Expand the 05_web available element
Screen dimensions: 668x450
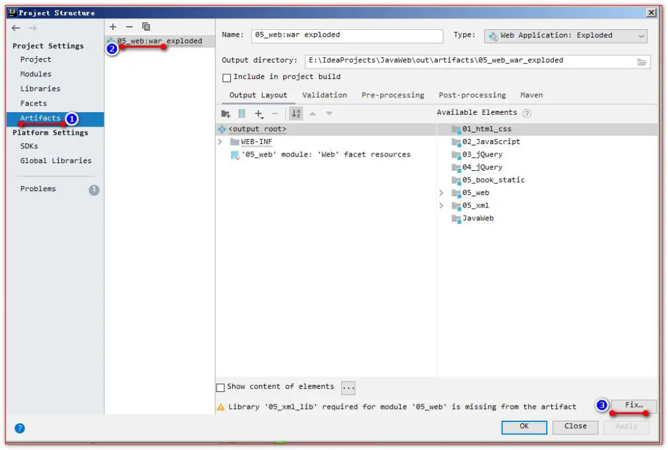click(442, 193)
